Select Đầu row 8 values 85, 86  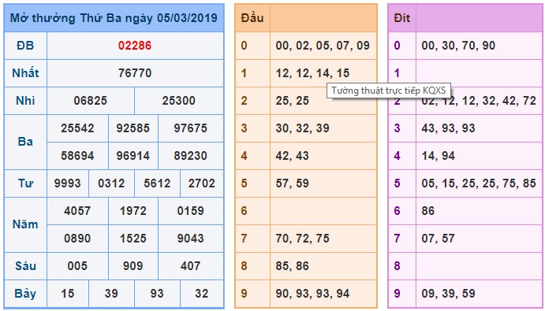(293, 266)
